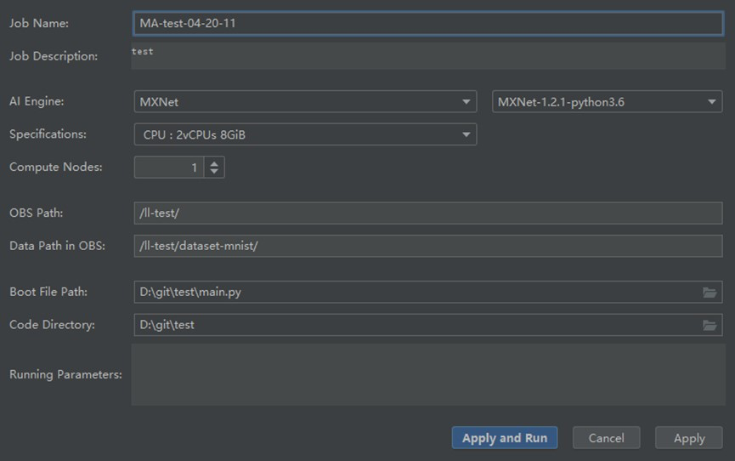Screen dimensions: 735x461
Task: Click the Data Path in OBS field
Action: point(427,246)
